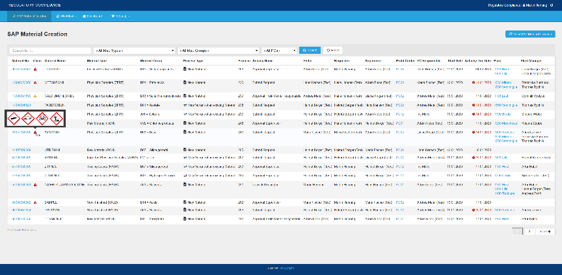
Task: Select the SAP Material Creation tab
Action: (x=29, y=16)
